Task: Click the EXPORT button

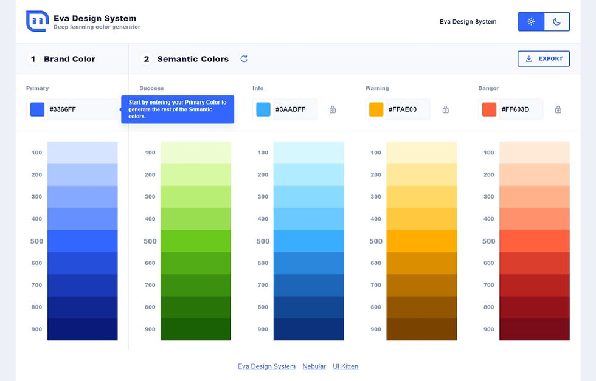Action: (x=544, y=58)
